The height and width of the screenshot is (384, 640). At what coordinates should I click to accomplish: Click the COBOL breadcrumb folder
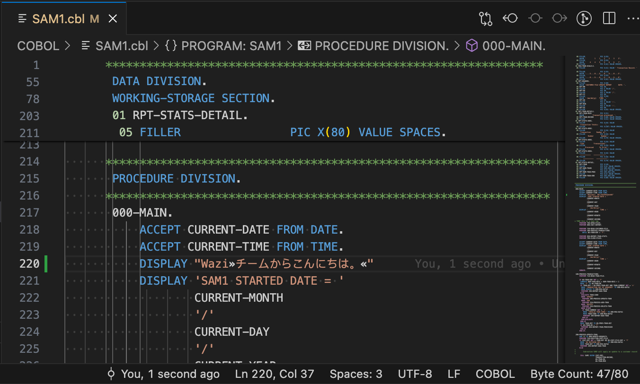pyautogui.click(x=38, y=46)
